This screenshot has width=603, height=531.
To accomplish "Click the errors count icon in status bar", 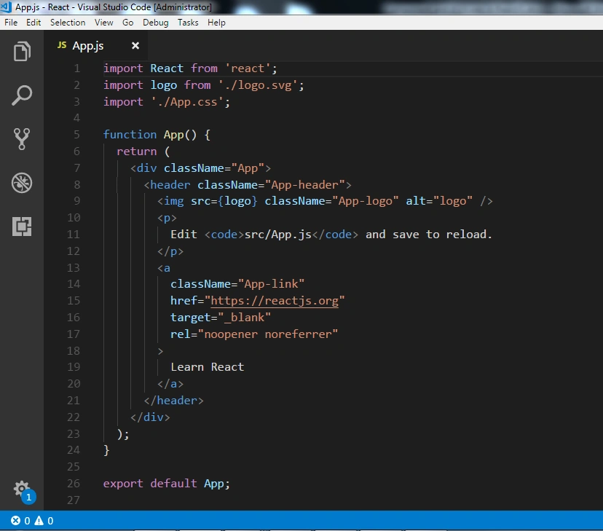I will click(x=15, y=521).
